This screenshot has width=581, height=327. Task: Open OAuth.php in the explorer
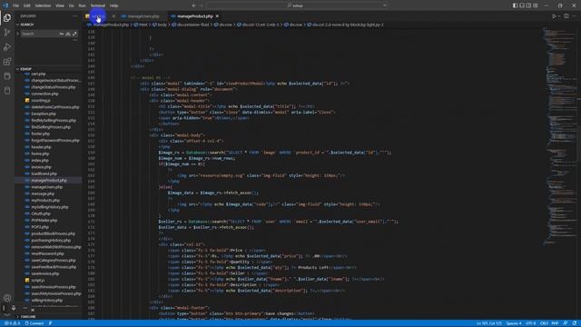tap(41, 213)
